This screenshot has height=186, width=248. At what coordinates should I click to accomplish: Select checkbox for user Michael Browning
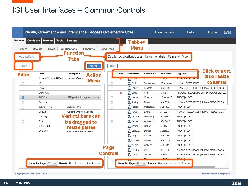pyautogui.click(x=112, y=117)
